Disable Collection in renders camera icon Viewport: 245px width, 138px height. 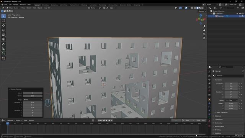coord(242,14)
